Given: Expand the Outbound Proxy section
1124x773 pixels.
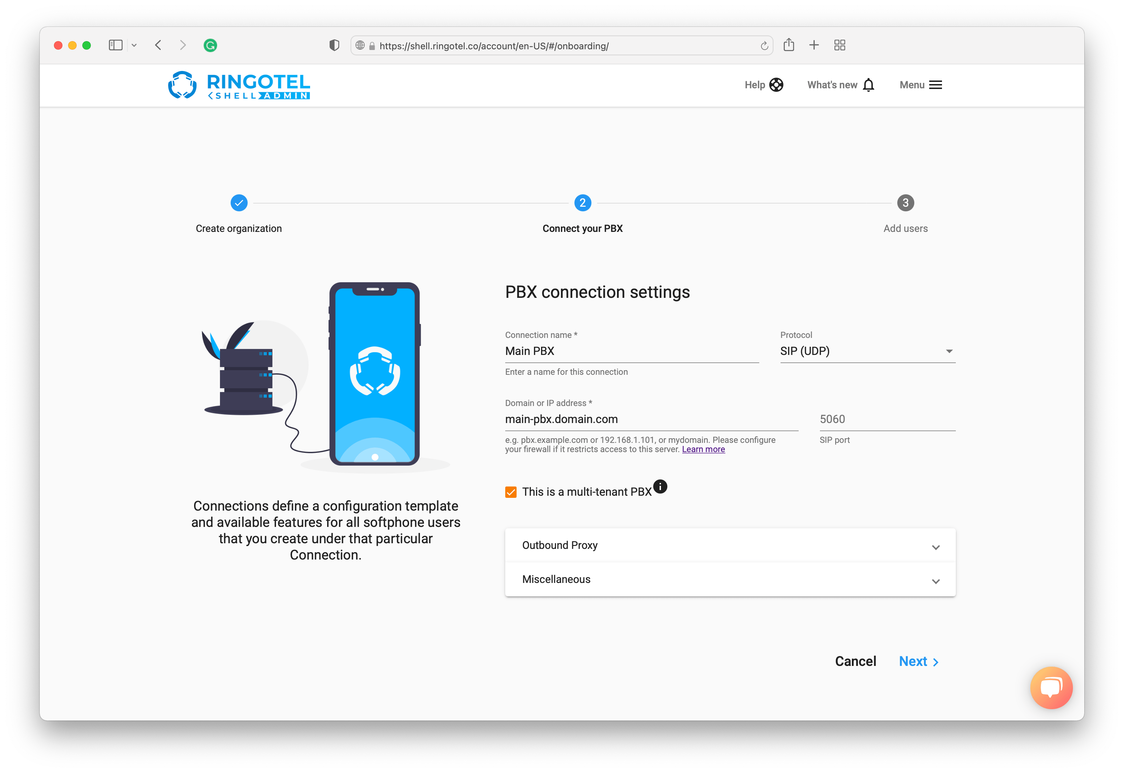Looking at the screenshot, I should [729, 545].
